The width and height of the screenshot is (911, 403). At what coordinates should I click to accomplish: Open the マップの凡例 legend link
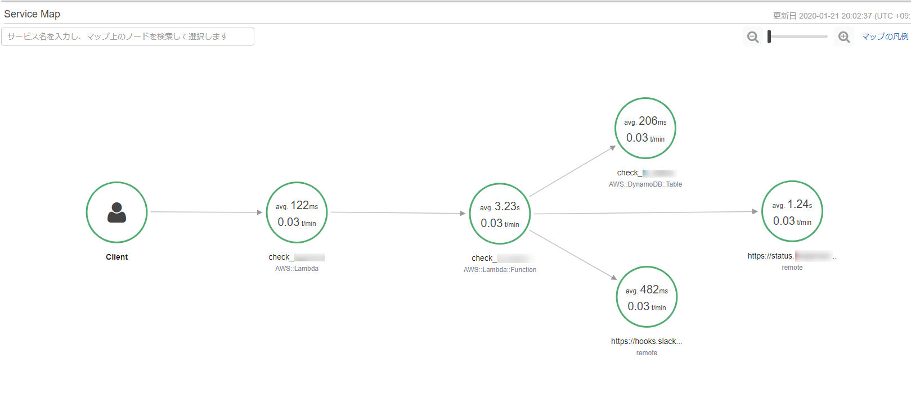885,37
